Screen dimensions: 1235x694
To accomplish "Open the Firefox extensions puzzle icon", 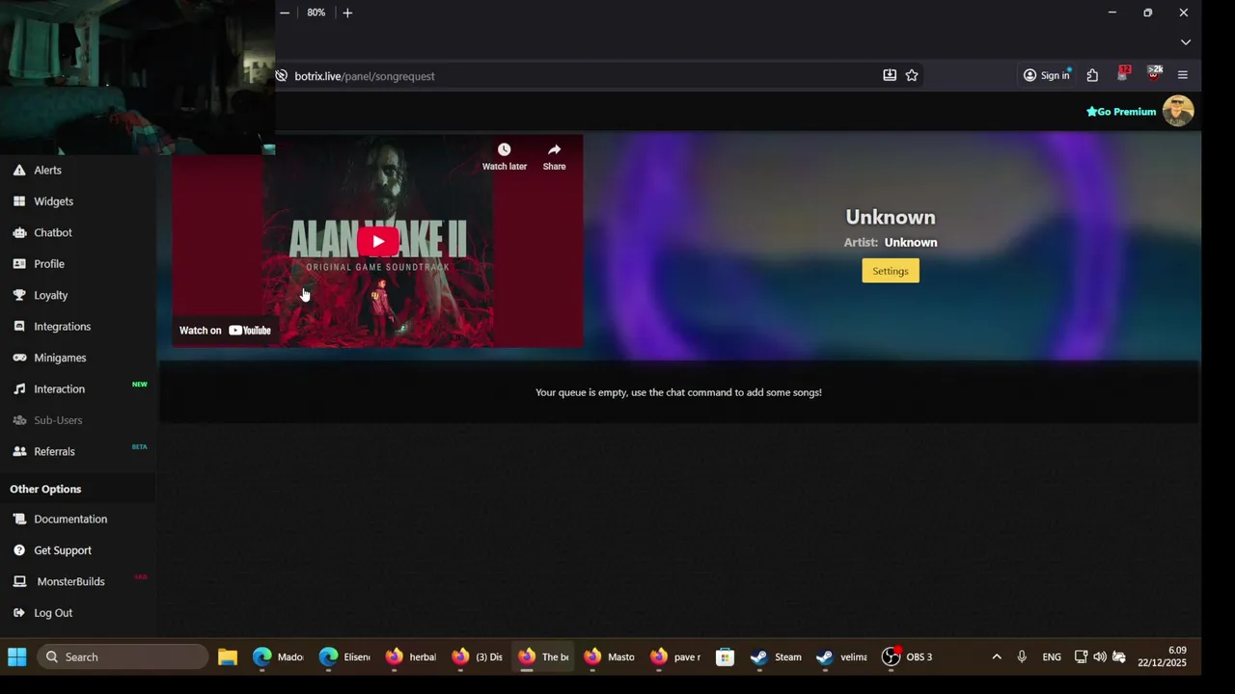I will point(1092,75).
